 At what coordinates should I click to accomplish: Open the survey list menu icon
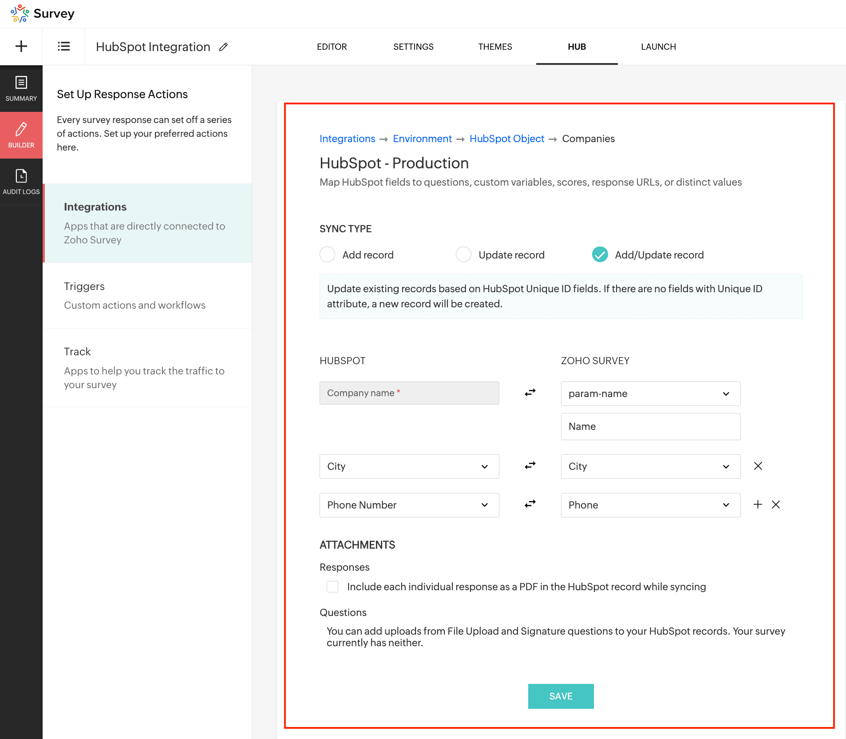tap(64, 46)
